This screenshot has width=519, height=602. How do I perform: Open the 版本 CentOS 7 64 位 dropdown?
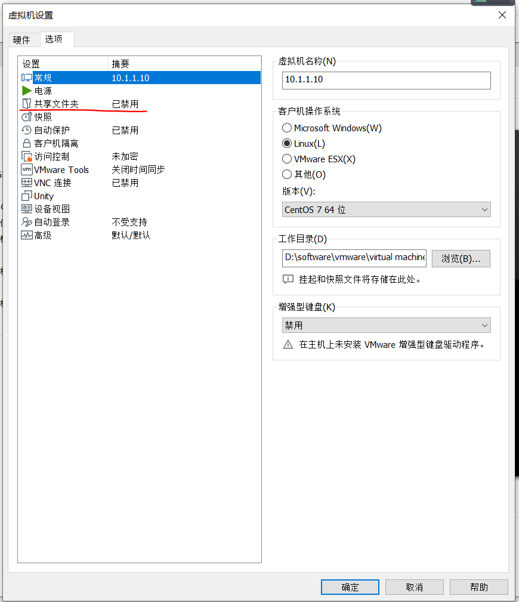386,209
